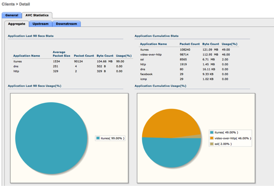Open the AVC Statistics tab
Screen dimensions: 274x186
[x=37, y=15]
